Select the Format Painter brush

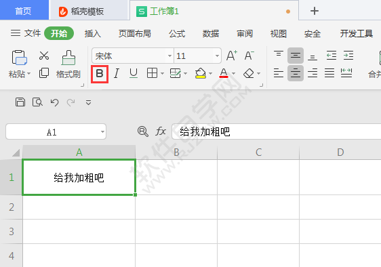click(68, 58)
